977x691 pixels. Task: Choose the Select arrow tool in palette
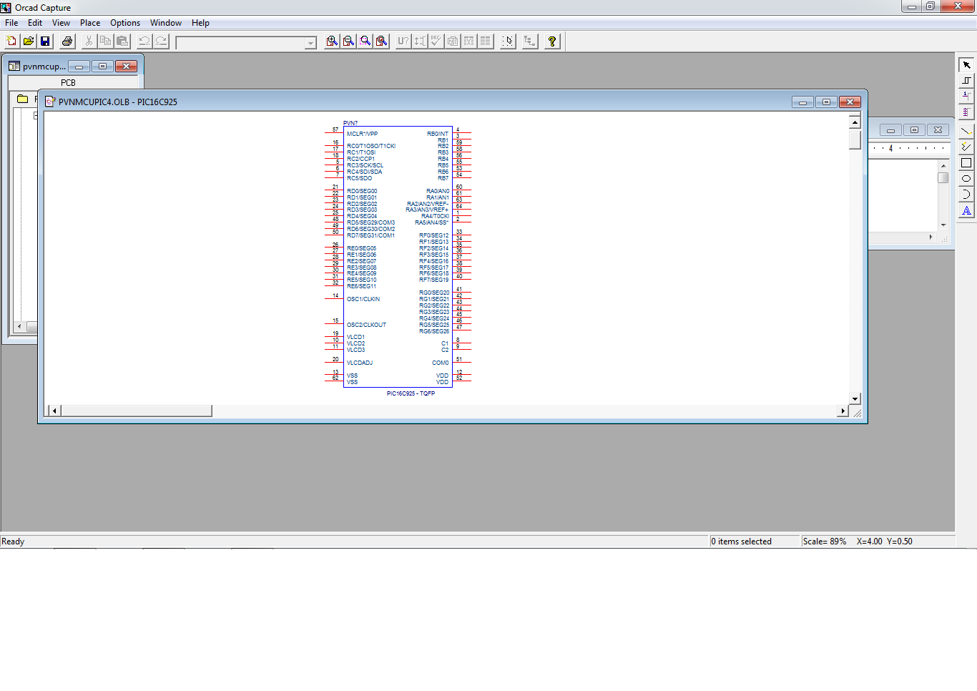click(966, 65)
